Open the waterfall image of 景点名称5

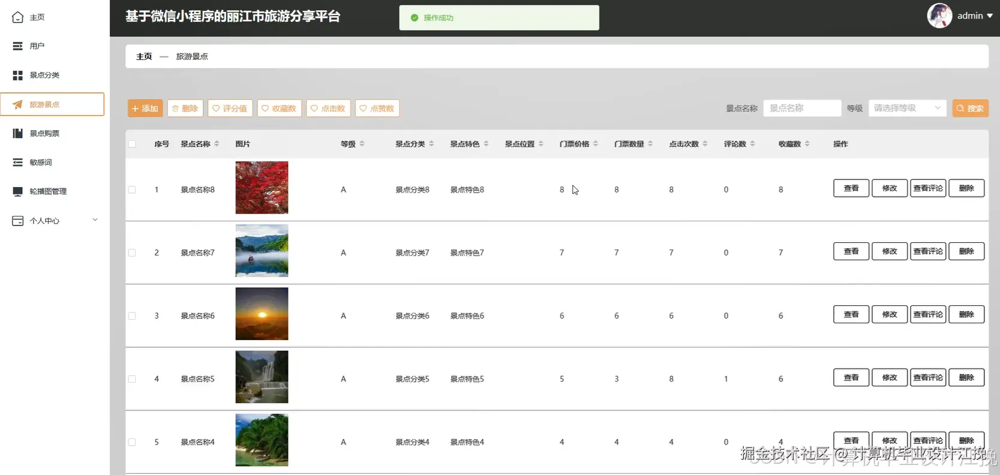pos(262,377)
